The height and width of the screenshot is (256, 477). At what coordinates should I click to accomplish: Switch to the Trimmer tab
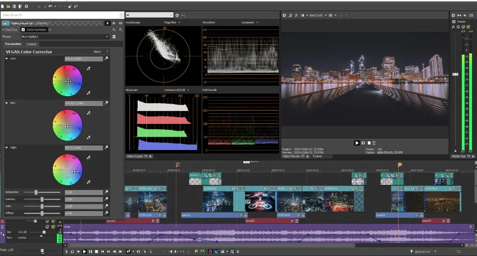(x=317, y=156)
